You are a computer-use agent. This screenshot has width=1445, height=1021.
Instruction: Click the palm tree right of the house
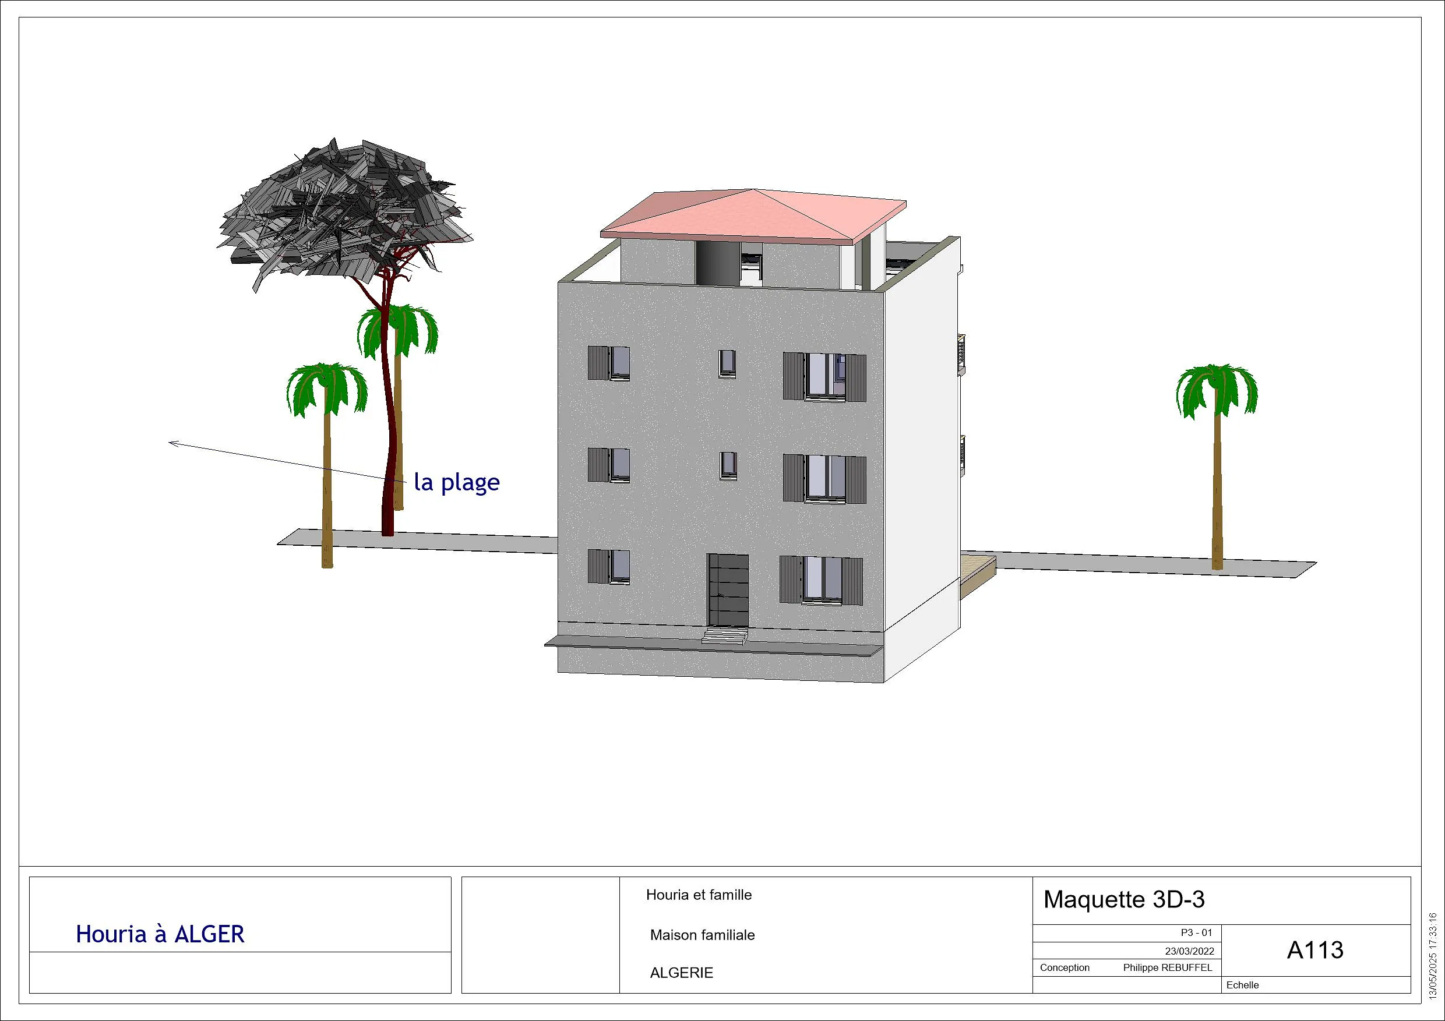click(1217, 467)
